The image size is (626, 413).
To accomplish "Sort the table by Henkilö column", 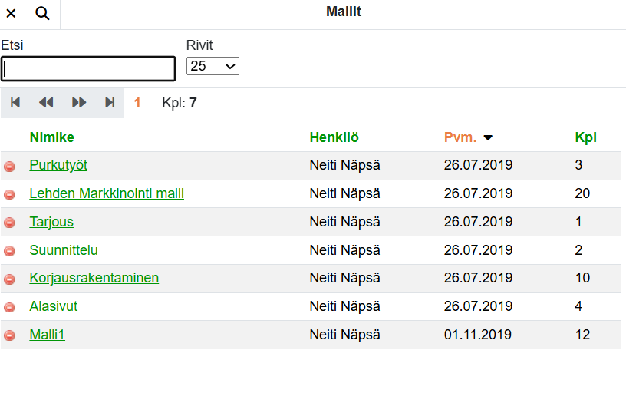I will [x=334, y=137].
